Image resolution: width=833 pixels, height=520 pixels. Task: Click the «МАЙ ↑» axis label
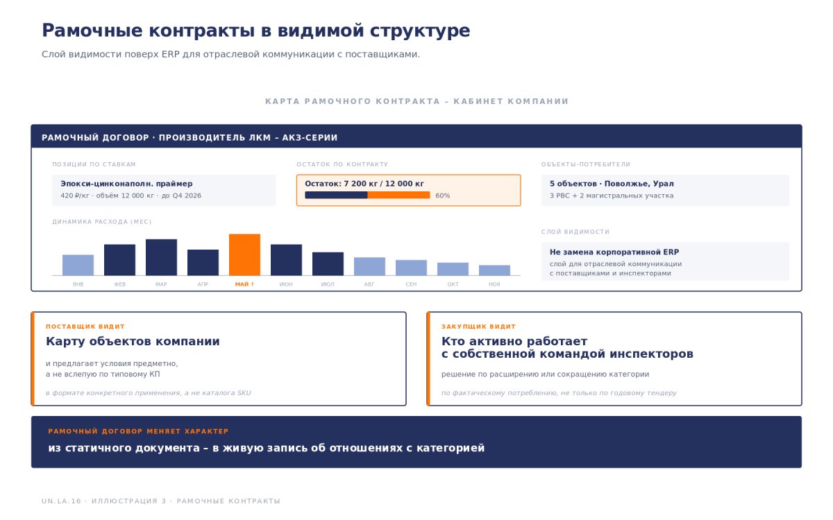point(244,284)
